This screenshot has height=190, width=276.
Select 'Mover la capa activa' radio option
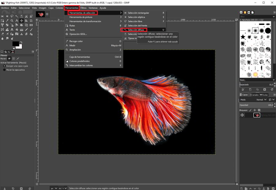tap(4, 70)
